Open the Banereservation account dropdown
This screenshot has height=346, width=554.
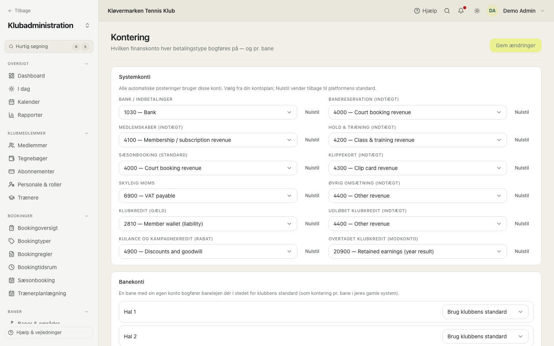tap(418, 112)
